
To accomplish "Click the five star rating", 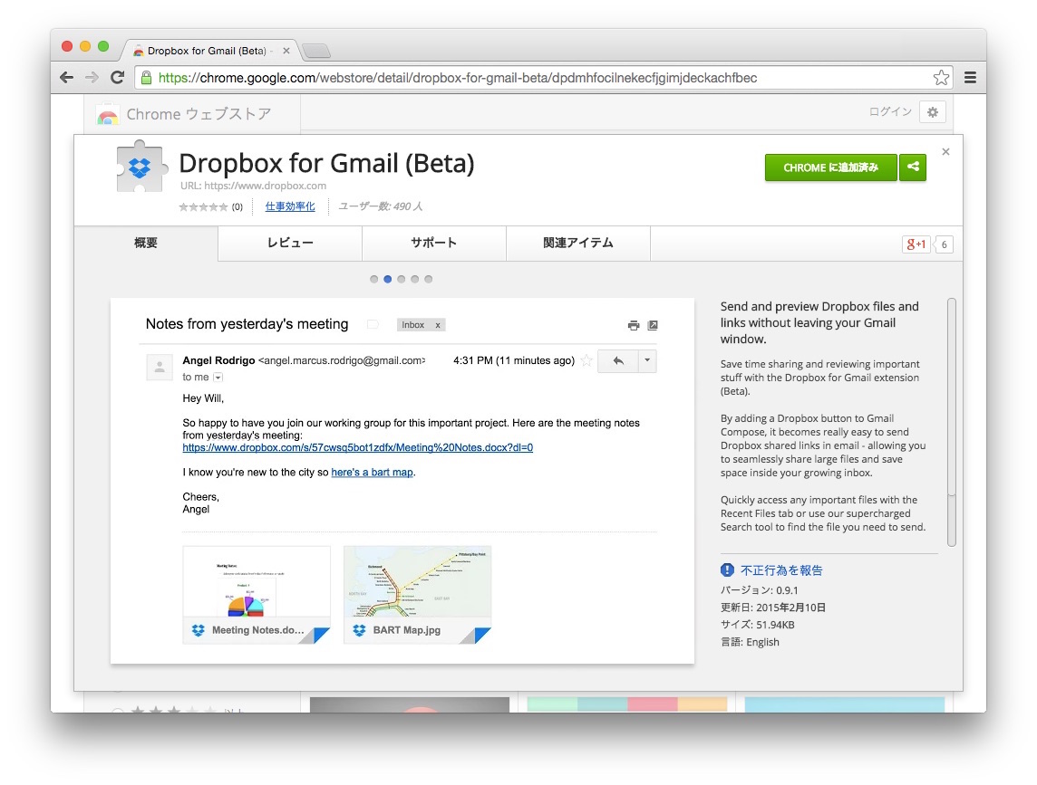I will pos(203,206).
